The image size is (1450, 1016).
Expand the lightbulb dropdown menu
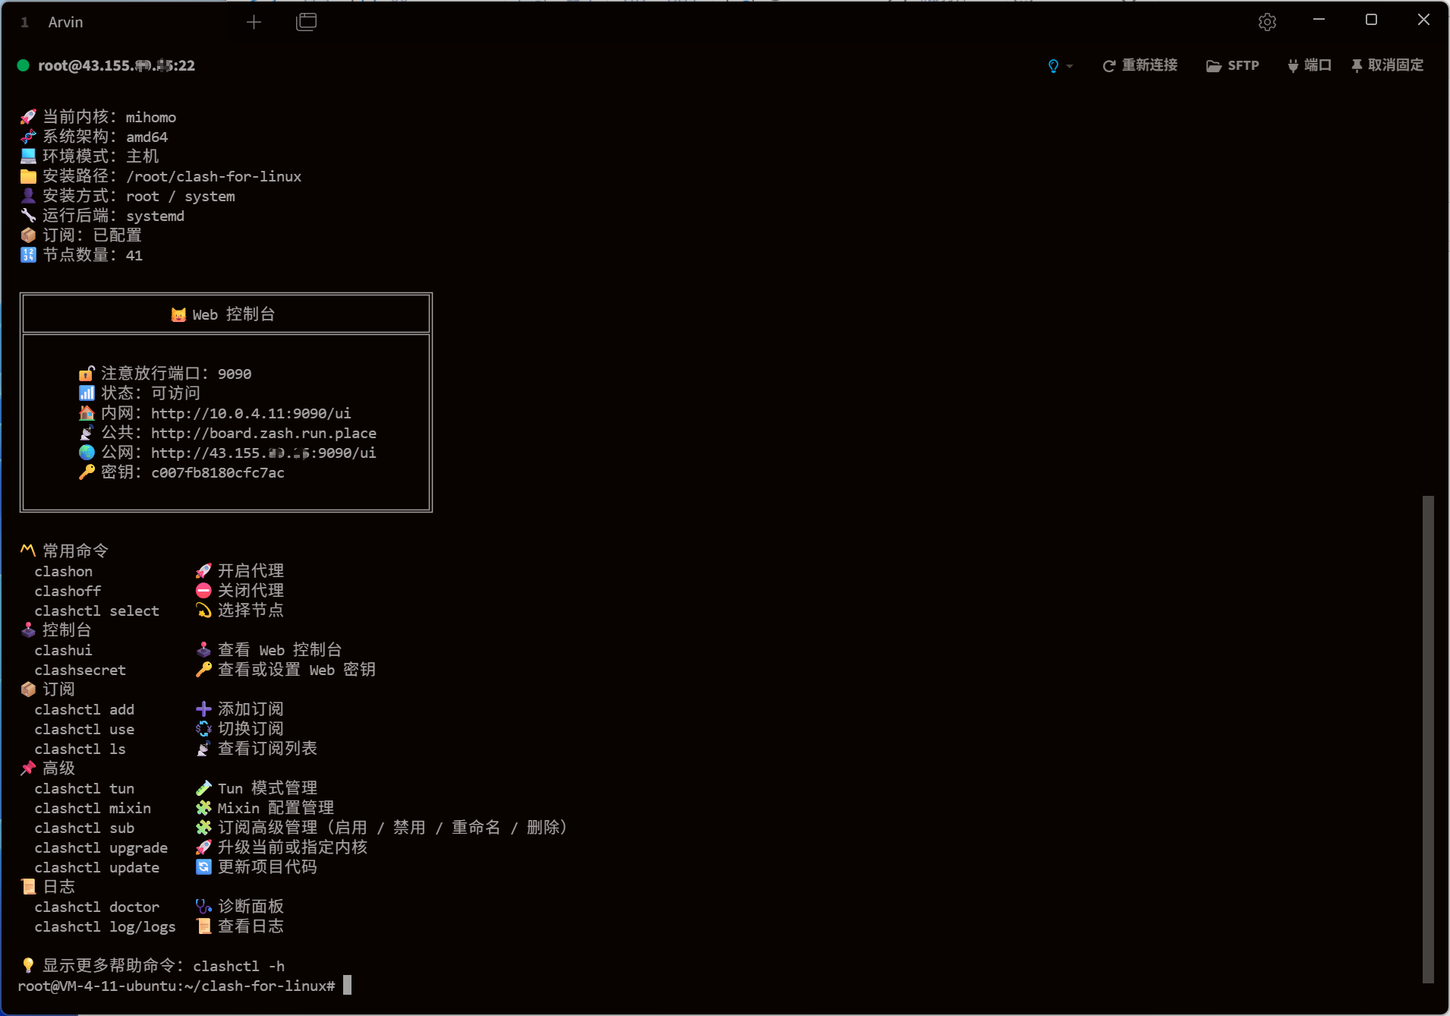click(1053, 66)
